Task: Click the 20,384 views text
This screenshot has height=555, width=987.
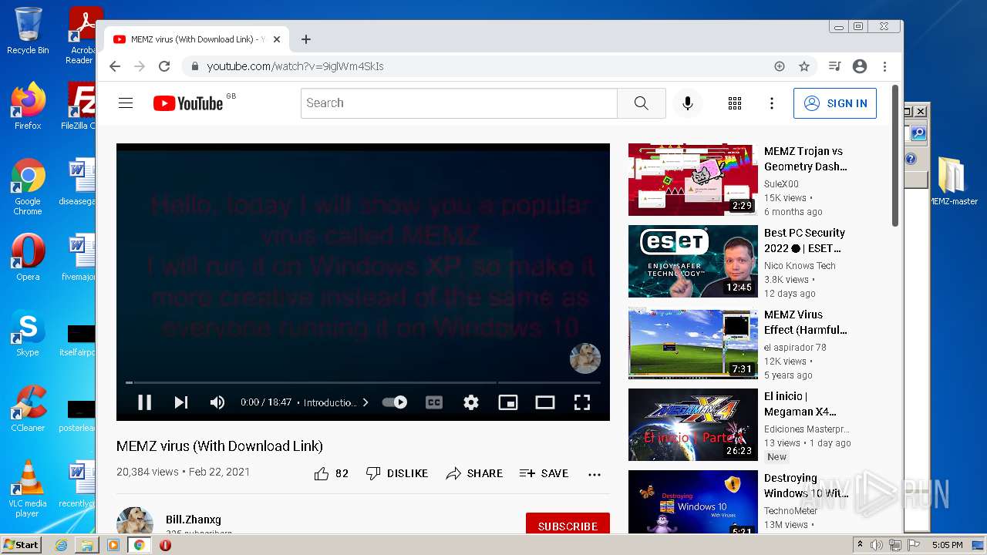Action: 147,472
